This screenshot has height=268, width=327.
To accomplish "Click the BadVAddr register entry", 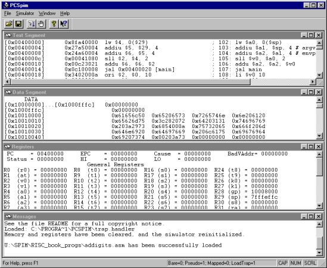I will [x=257, y=154].
